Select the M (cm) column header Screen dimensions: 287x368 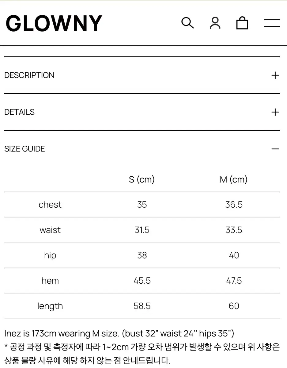pyautogui.click(x=234, y=179)
